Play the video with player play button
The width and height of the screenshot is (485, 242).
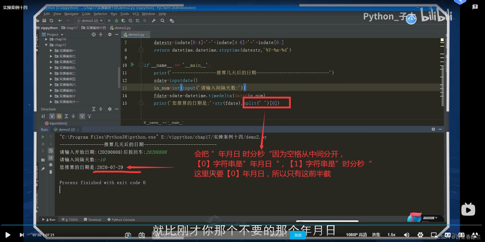click(8, 235)
